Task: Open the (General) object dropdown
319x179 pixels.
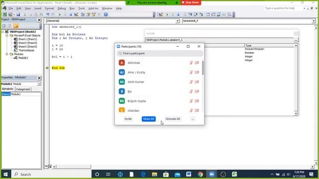Action: click(177, 21)
